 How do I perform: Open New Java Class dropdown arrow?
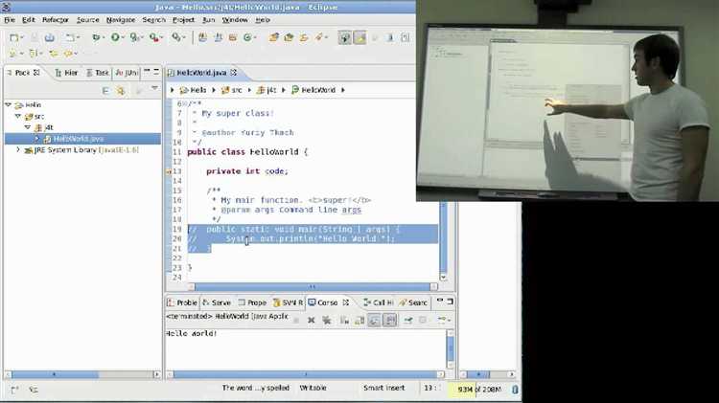256,37
